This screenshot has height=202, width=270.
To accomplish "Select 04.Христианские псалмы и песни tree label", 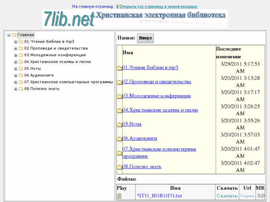I will 58,62.
